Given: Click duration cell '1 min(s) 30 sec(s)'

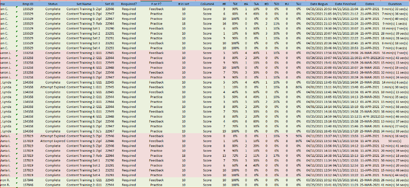Looking at the screenshot, I should (x=395, y=87).
